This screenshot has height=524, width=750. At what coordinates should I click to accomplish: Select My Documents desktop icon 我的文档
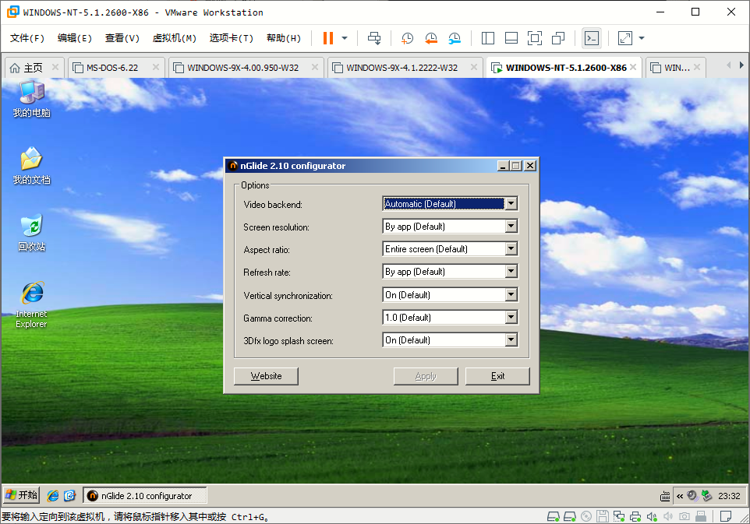31,166
